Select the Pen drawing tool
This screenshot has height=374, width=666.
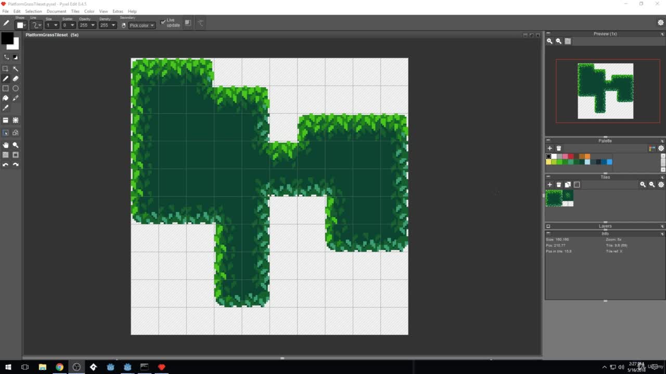[6, 78]
